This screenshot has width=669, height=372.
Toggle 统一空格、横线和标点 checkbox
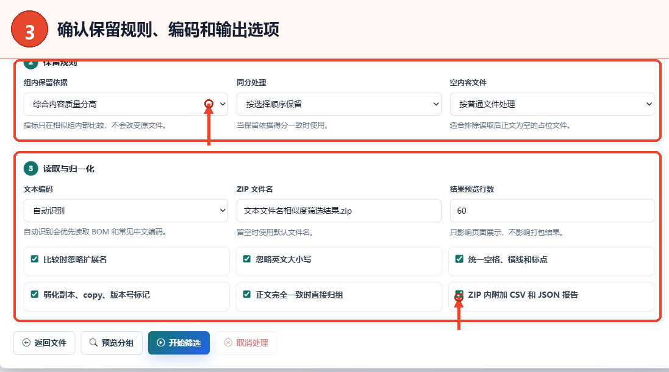(459, 259)
